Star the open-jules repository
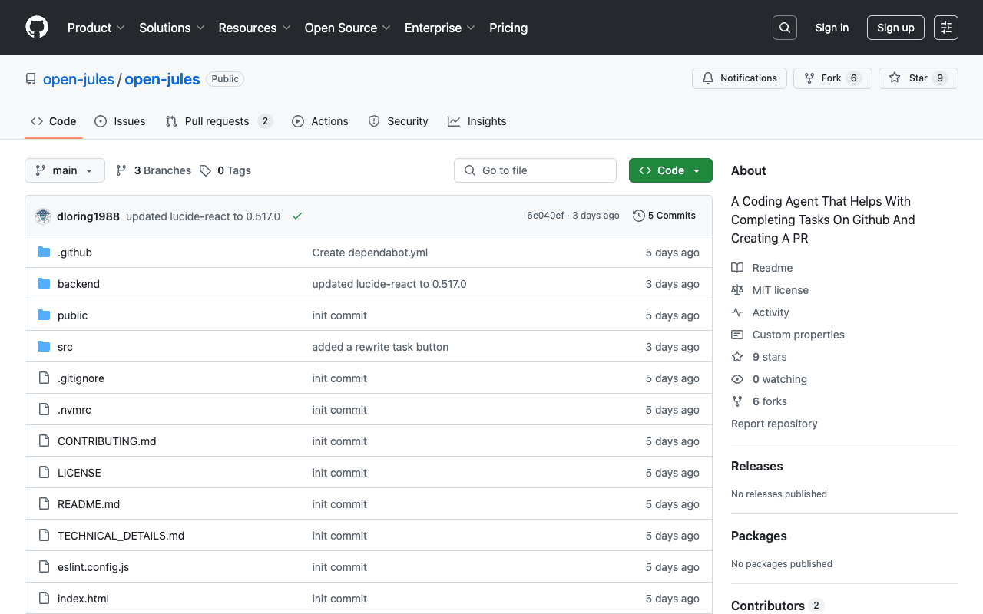This screenshot has height=614, width=983. tap(918, 78)
